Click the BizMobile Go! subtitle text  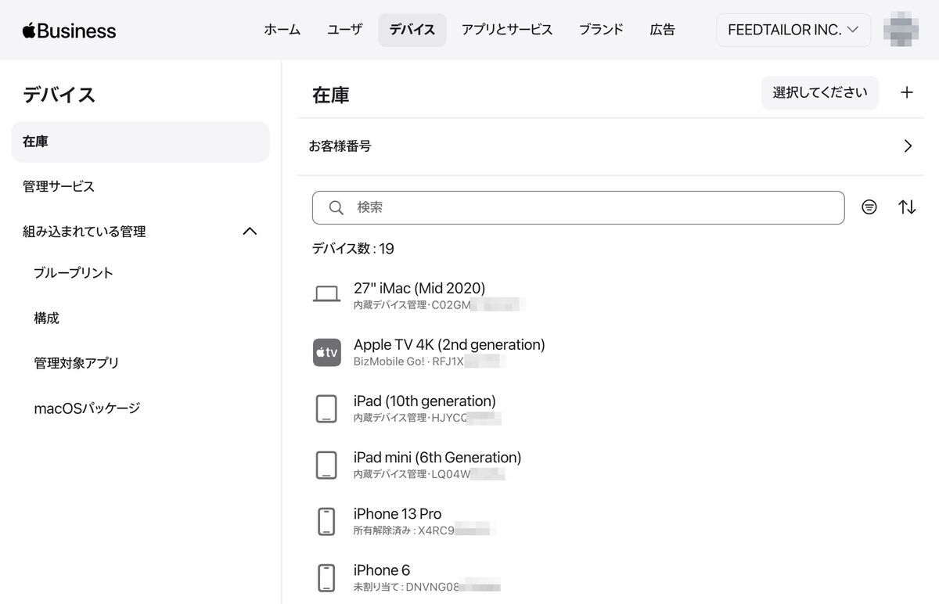click(x=389, y=361)
